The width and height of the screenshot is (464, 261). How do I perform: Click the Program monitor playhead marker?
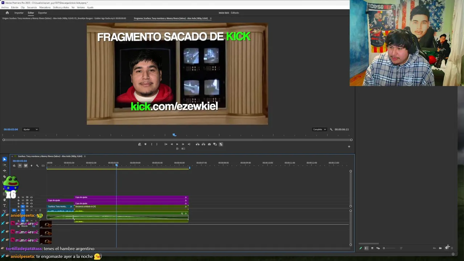[x=174, y=135]
